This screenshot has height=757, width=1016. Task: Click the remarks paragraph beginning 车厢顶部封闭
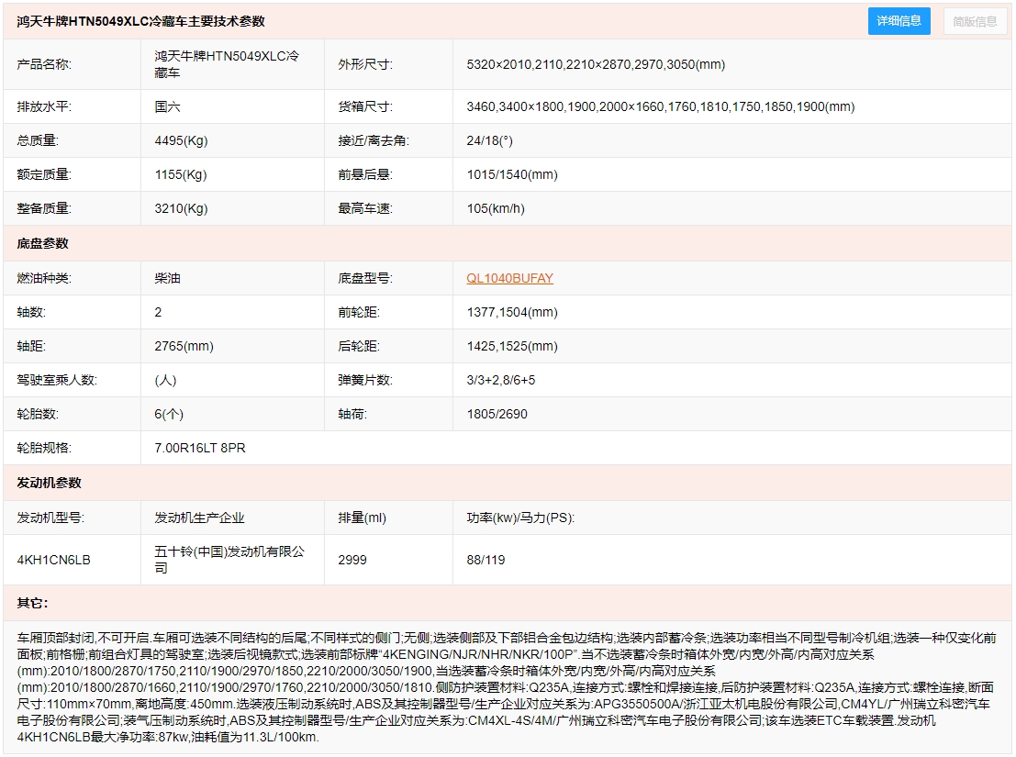[x=507, y=687]
